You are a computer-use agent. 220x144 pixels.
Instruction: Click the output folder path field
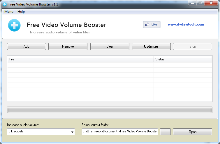pyautogui.click(x=119, y=132)
